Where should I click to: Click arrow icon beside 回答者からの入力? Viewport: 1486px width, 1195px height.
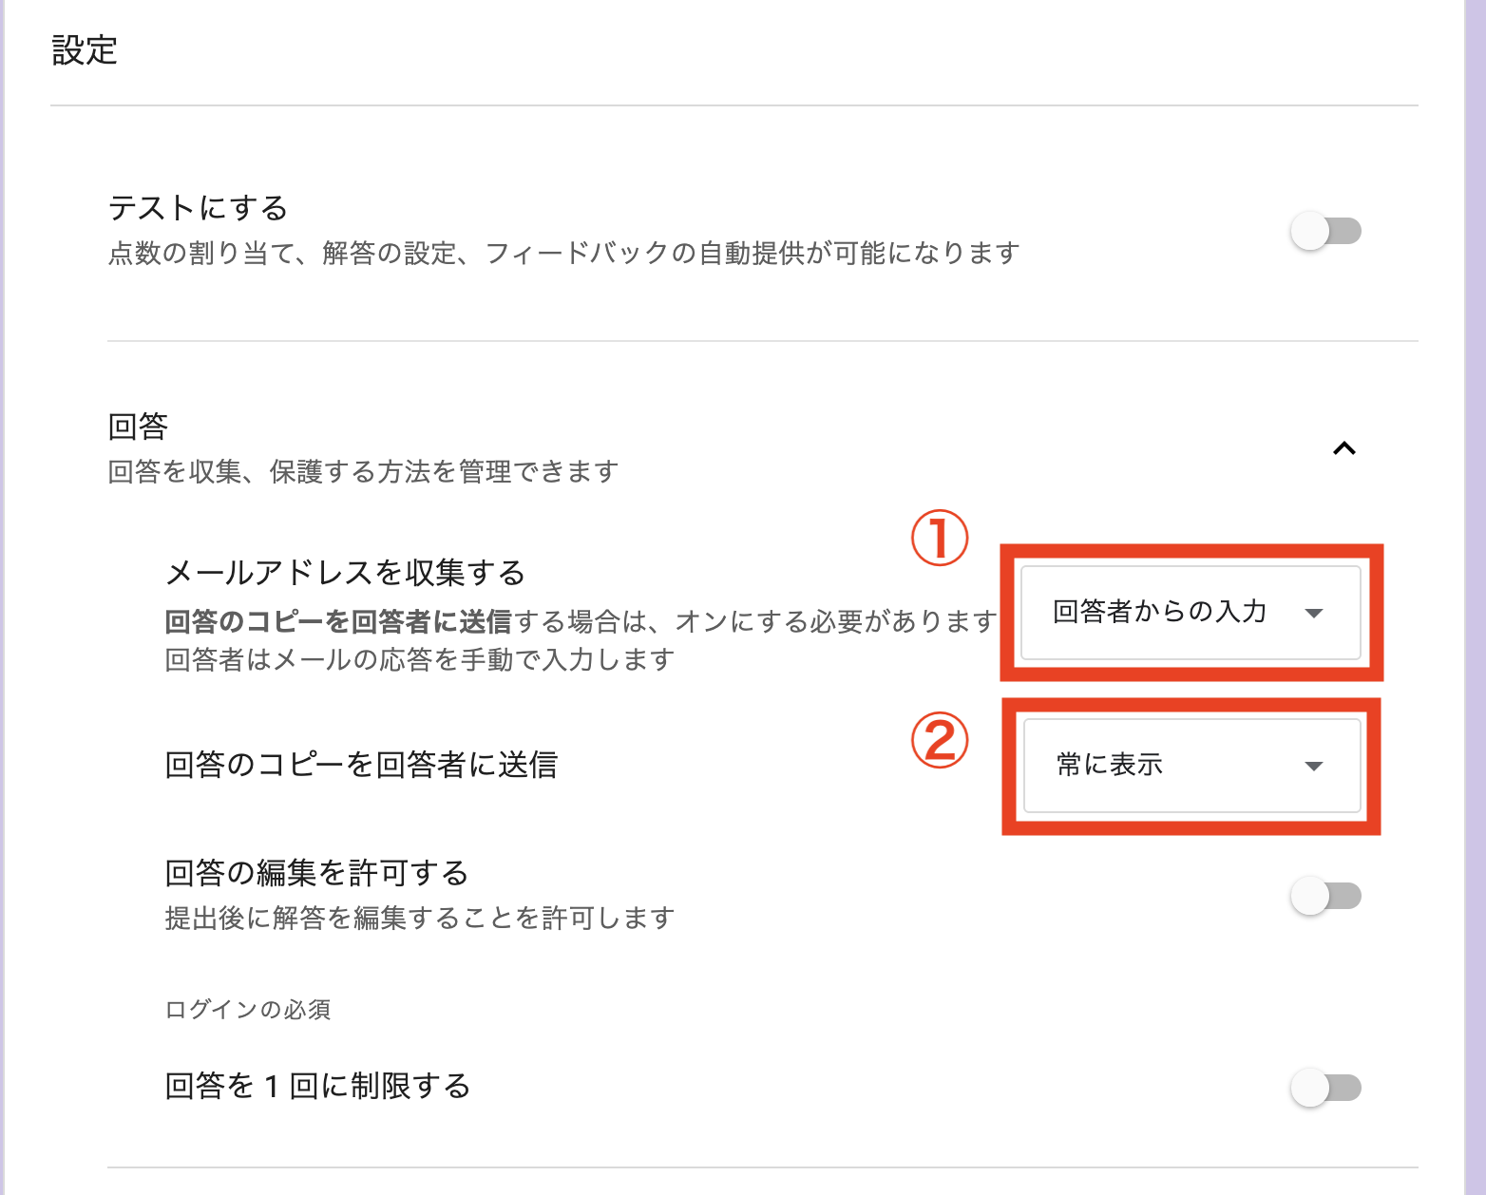click(1314, 614)
